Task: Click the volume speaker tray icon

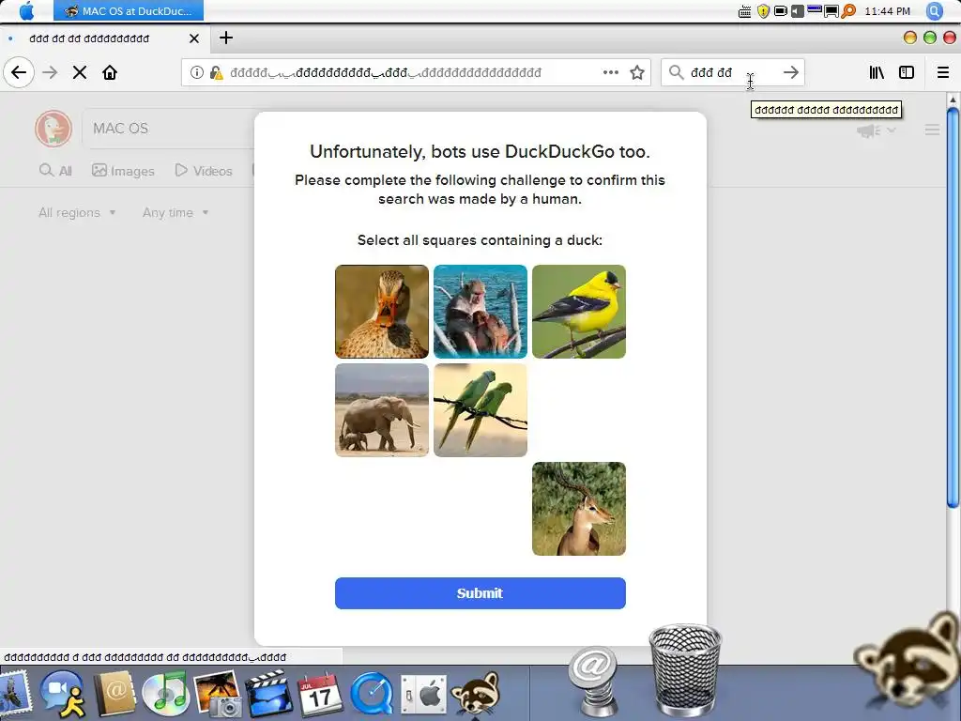Action: tap(798, 11)
